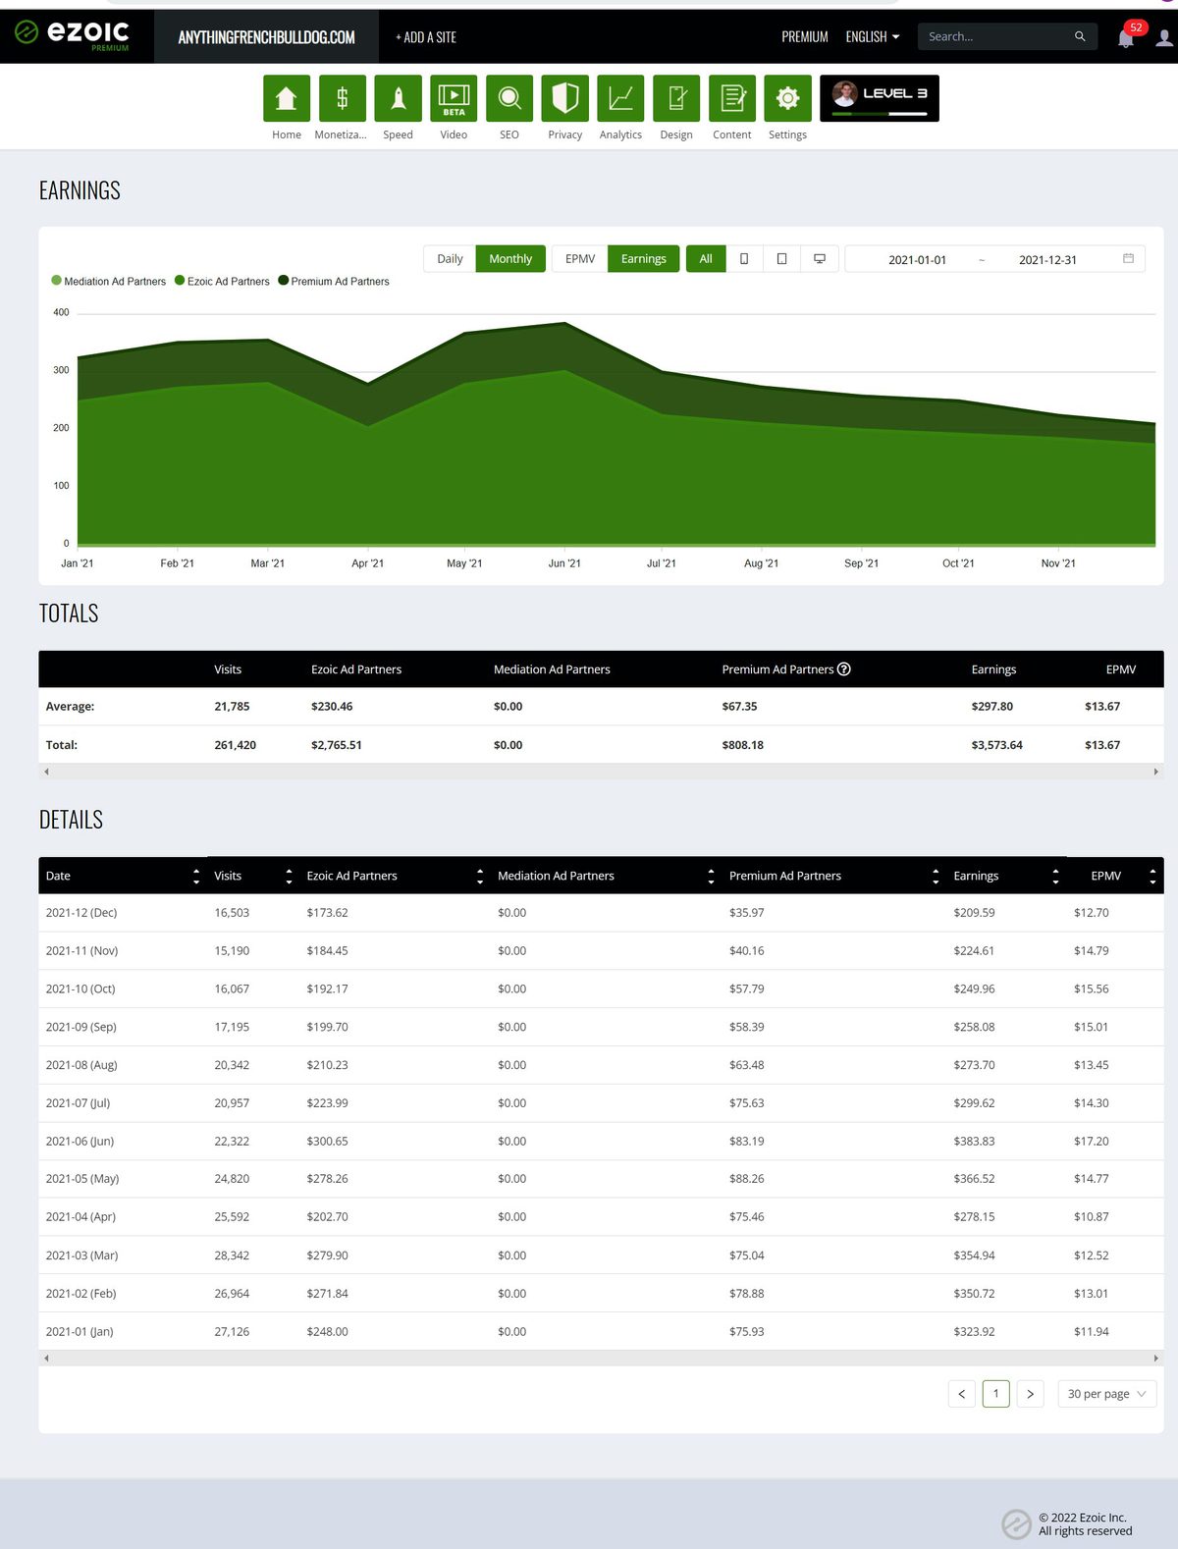Screen dimensions: 1178x1549
Task: Open the PREMIUM menu item
Action: click(x=805, y=36)
